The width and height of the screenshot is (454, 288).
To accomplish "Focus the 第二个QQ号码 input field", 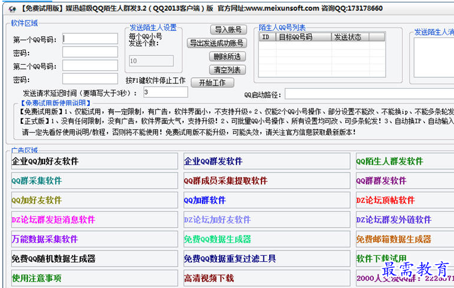I will [x=90, y=65].
